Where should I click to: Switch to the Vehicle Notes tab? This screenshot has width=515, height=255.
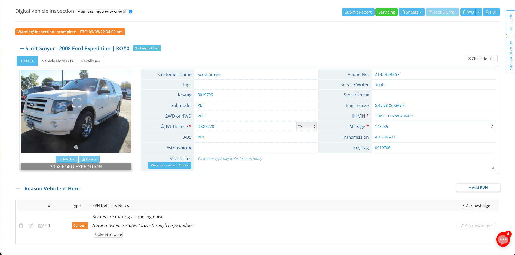57,61
